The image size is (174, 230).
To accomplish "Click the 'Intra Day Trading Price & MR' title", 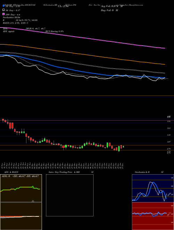I will tap(64, 172).
